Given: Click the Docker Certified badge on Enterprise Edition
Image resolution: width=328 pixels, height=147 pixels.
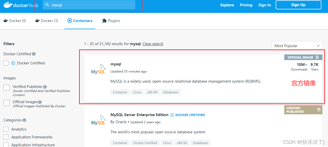Looking at the screenshot, I should 187,115.
